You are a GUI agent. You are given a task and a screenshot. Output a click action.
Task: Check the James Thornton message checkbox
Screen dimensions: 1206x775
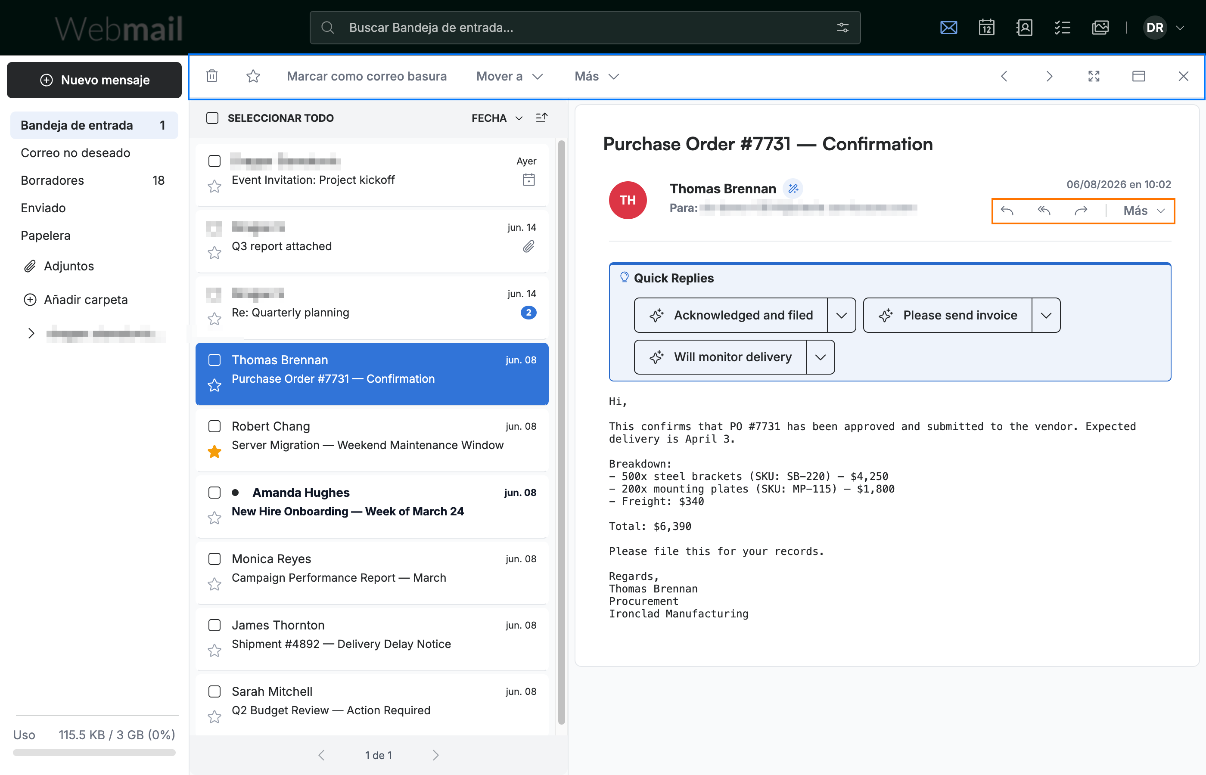point(214,625)
